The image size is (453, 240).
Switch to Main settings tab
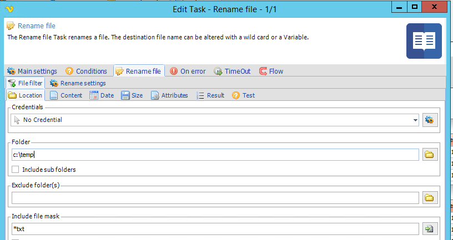click(x=32, y=71)
